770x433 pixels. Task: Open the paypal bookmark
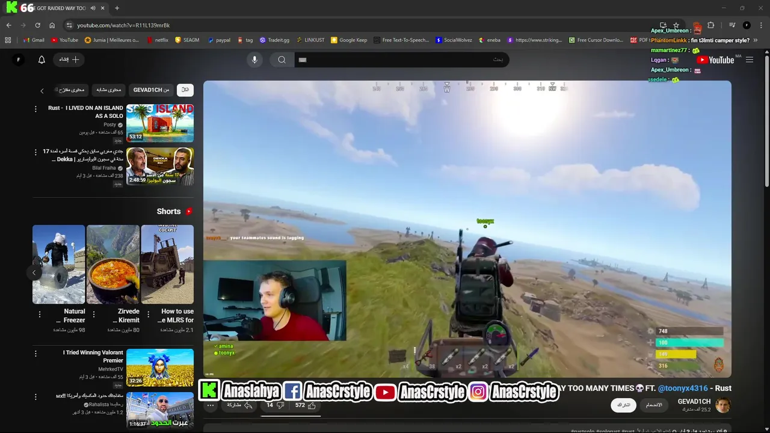coord(219,40)
